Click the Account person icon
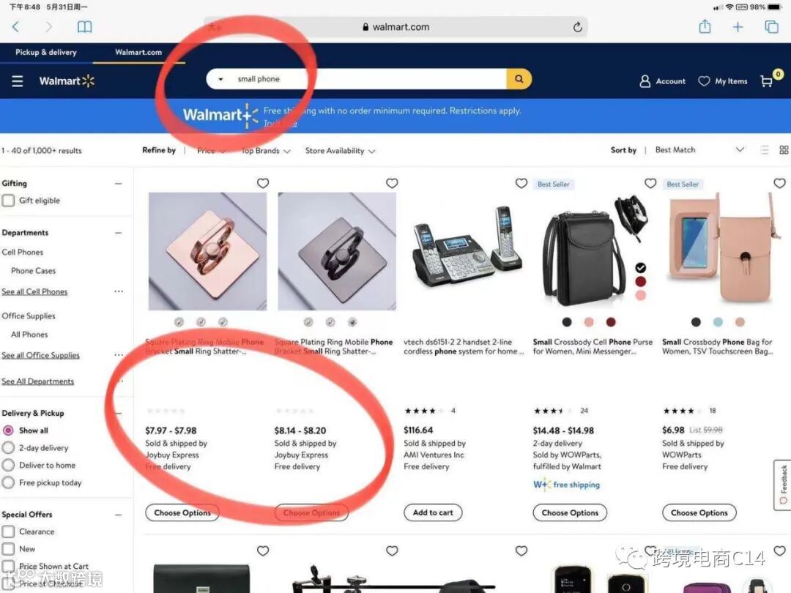 (645, 81)
